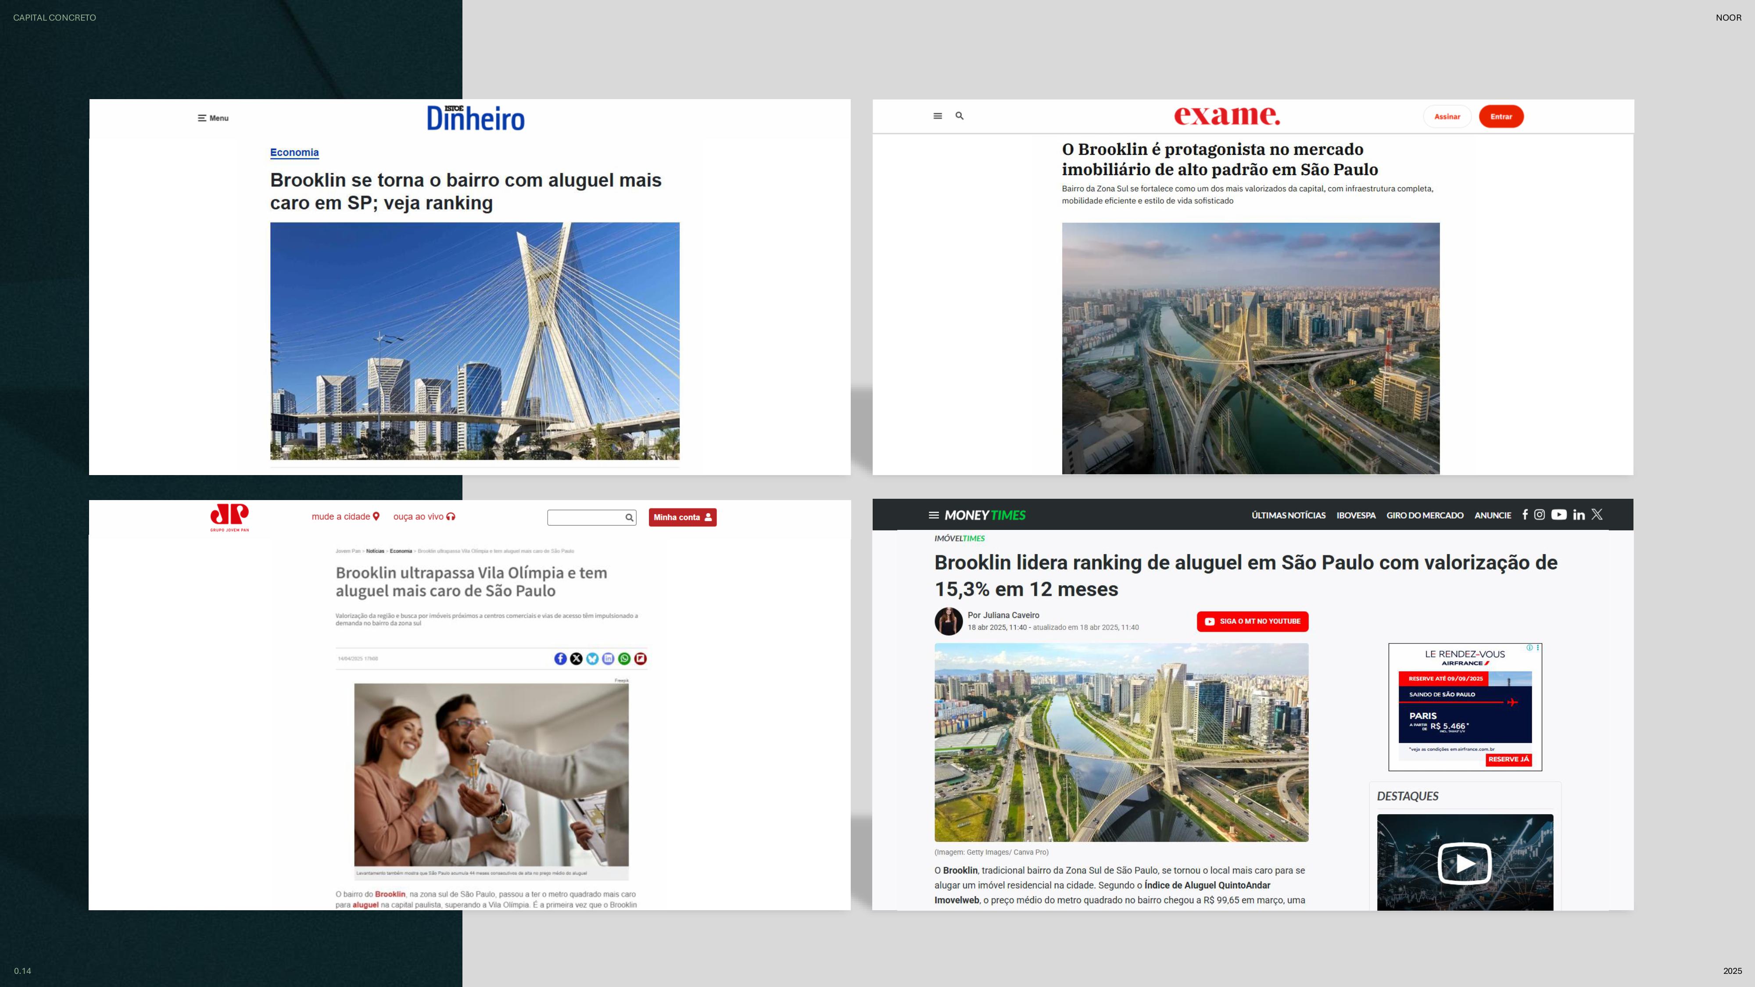Open Money Times Instagram icon
Screen dimensions: 1755x987
click(x=1539, y=515)
